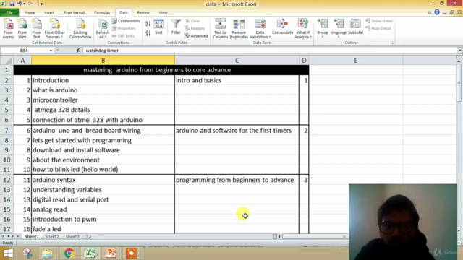The image size is (463, 260).
Task: Import data From Text
Action: pyautogui.click(x=36, y=28)
